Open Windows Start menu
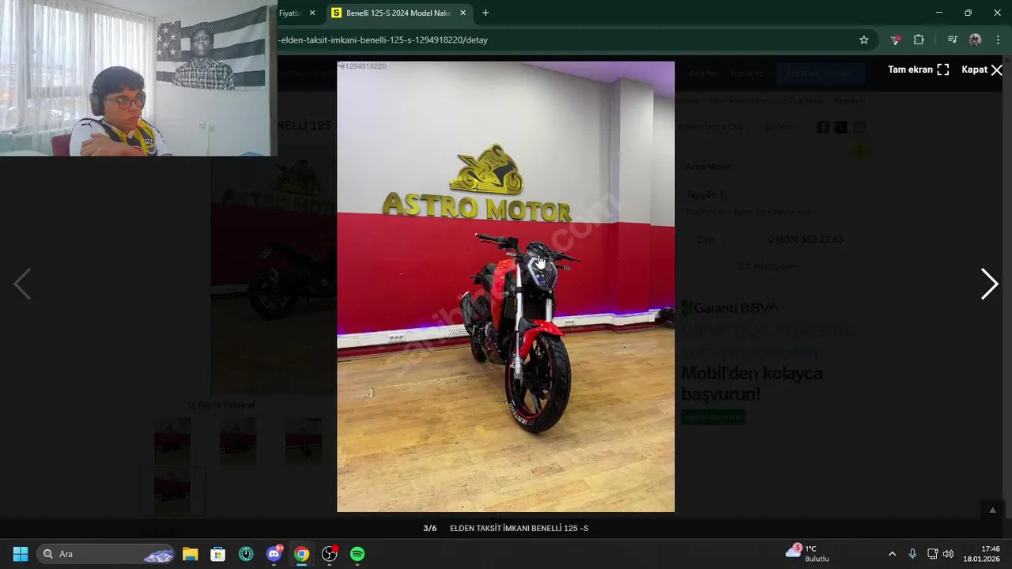Image resolution: width=1012 pixels, height=569 pixels. click(x=21, y=554)
